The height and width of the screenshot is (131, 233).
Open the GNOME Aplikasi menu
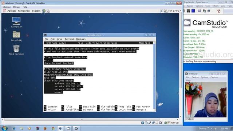click(11, 11)
